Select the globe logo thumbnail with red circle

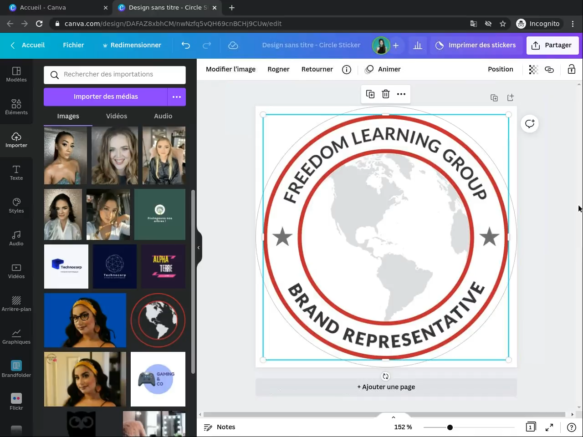[x=158, y=320]
